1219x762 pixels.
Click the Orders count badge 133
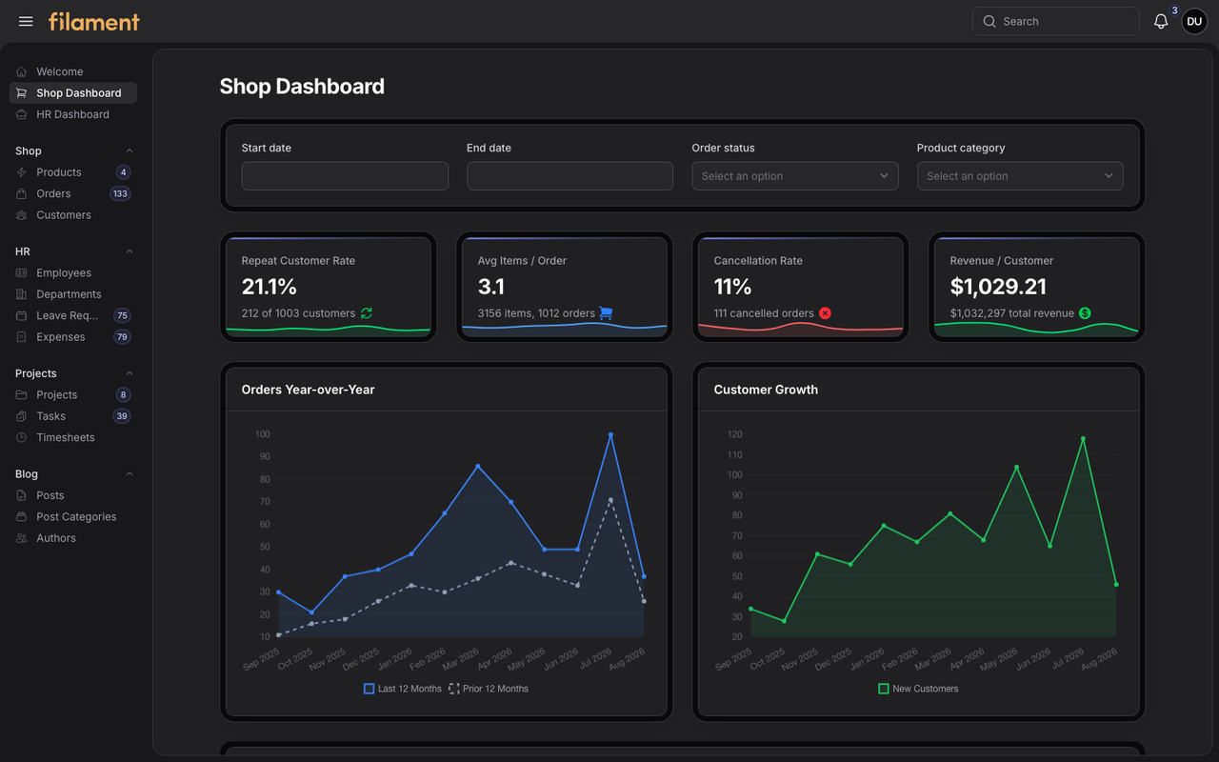coord(120,193)
